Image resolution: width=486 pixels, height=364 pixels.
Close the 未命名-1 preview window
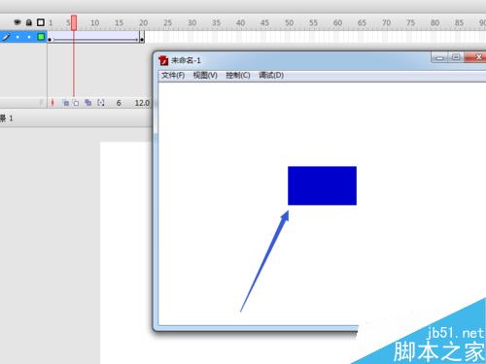(476, 57)
